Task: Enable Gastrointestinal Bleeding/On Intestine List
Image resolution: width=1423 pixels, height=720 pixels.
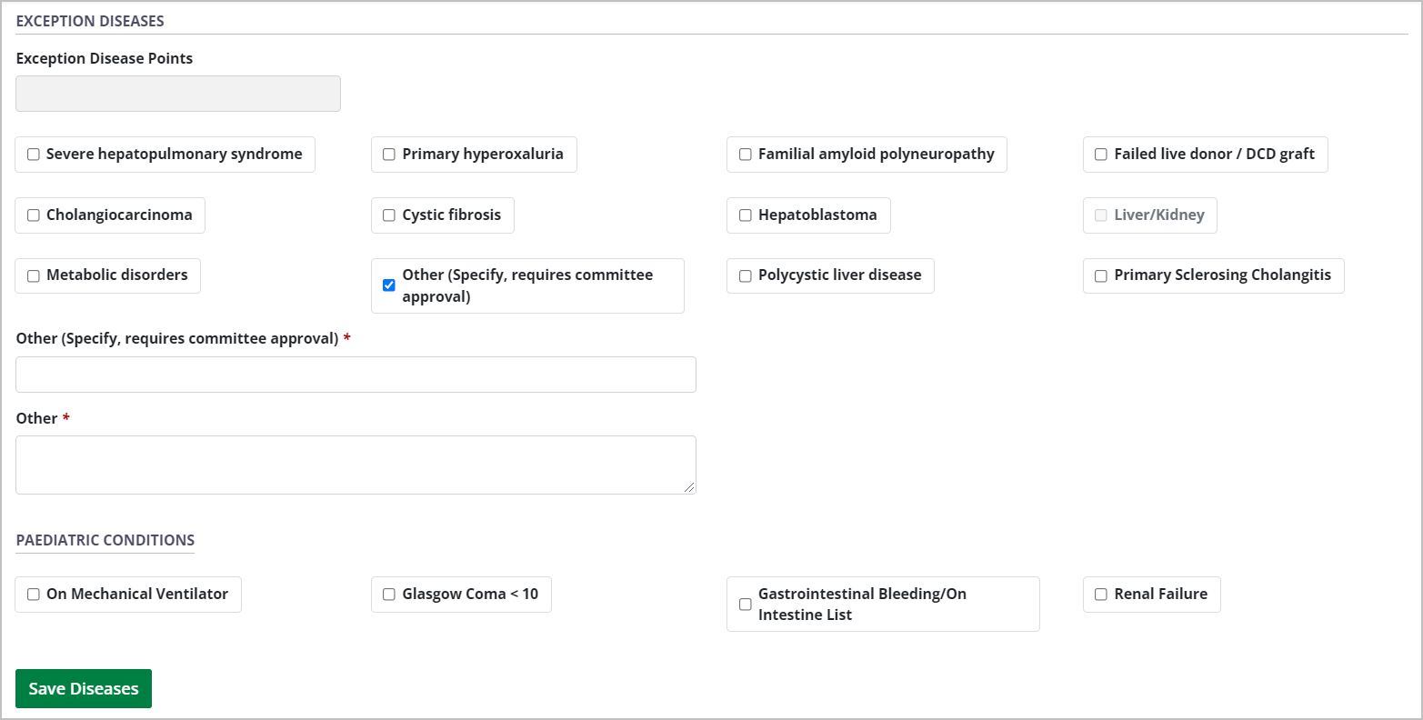Action: (745, 604)
